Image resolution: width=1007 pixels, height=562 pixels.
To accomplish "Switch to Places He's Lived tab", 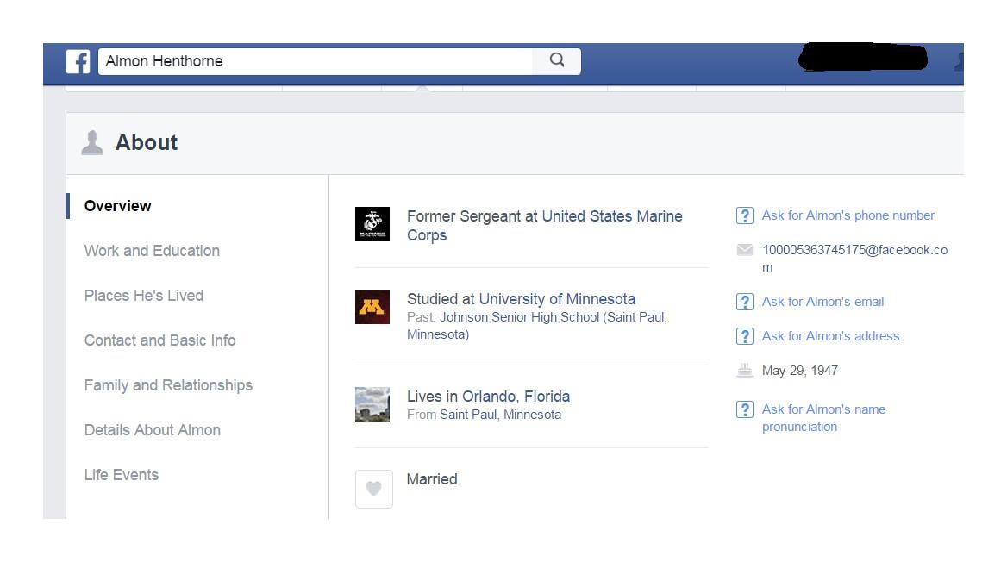I will pyautogui.click(x=144, y=296).
